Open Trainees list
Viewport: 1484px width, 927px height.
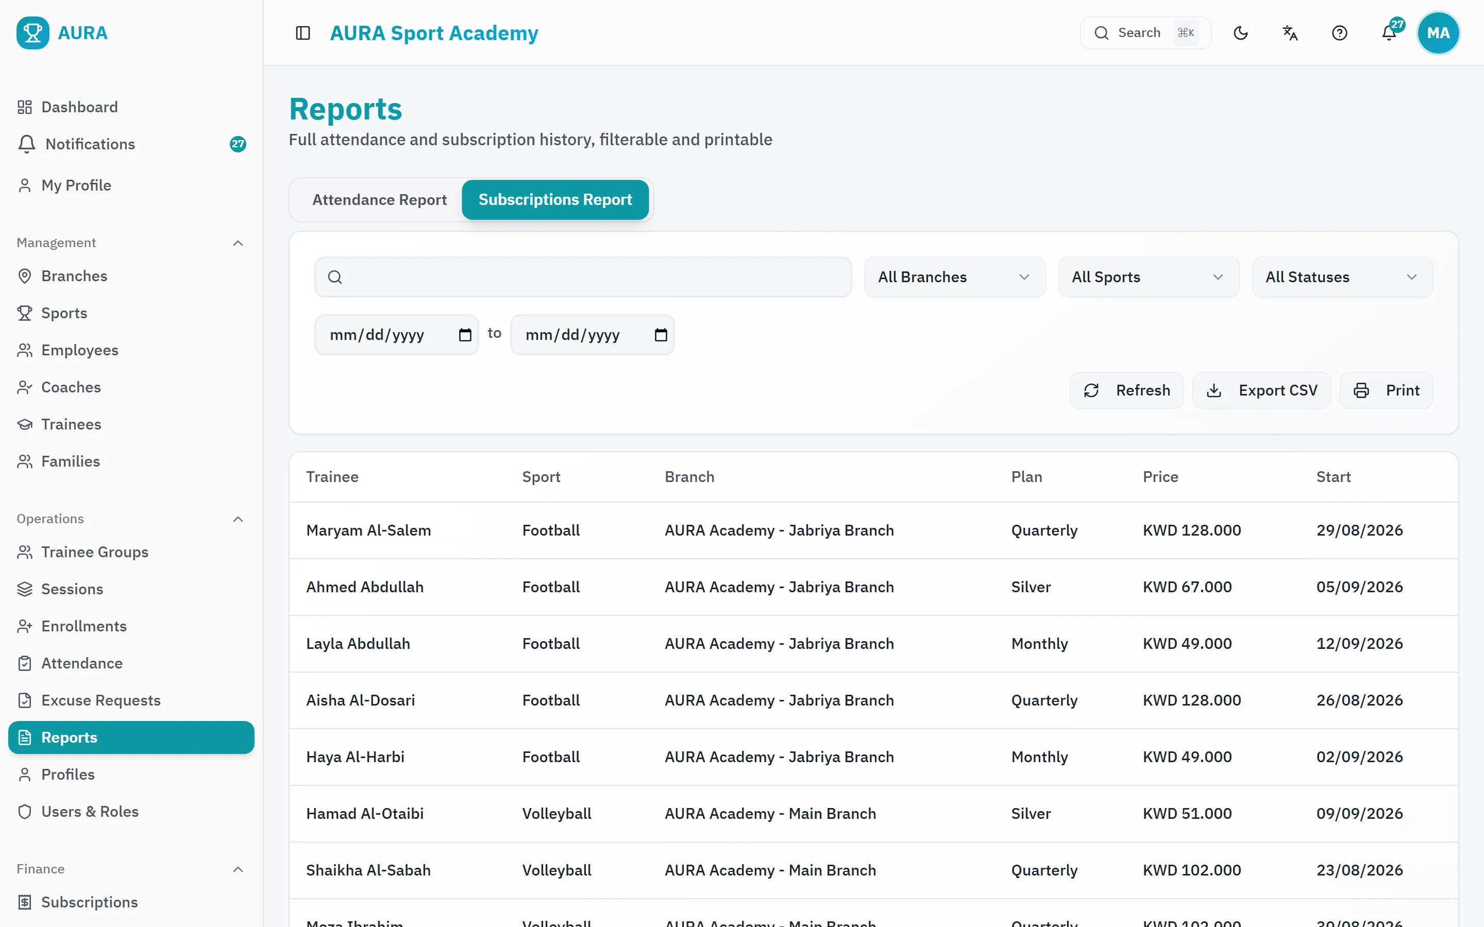tap(131, 424)
